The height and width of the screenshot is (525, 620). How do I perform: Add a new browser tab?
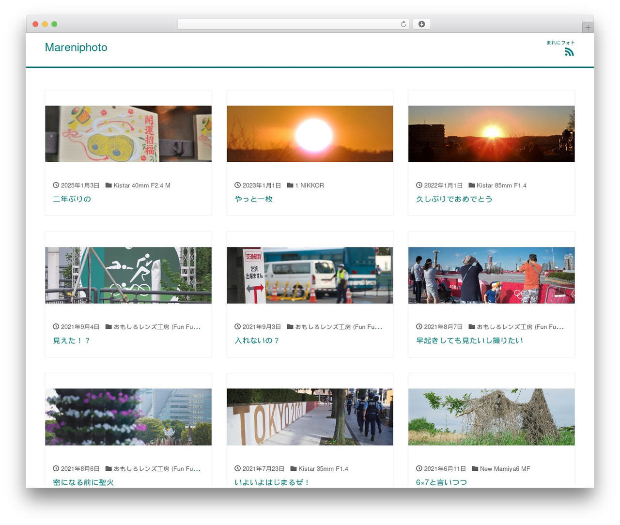pyautogui.click(x=588, y=28)
